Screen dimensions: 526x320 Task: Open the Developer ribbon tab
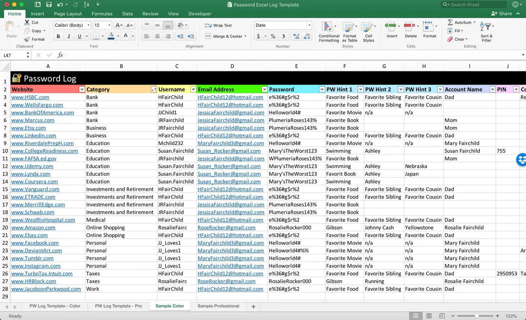[200, 14]
